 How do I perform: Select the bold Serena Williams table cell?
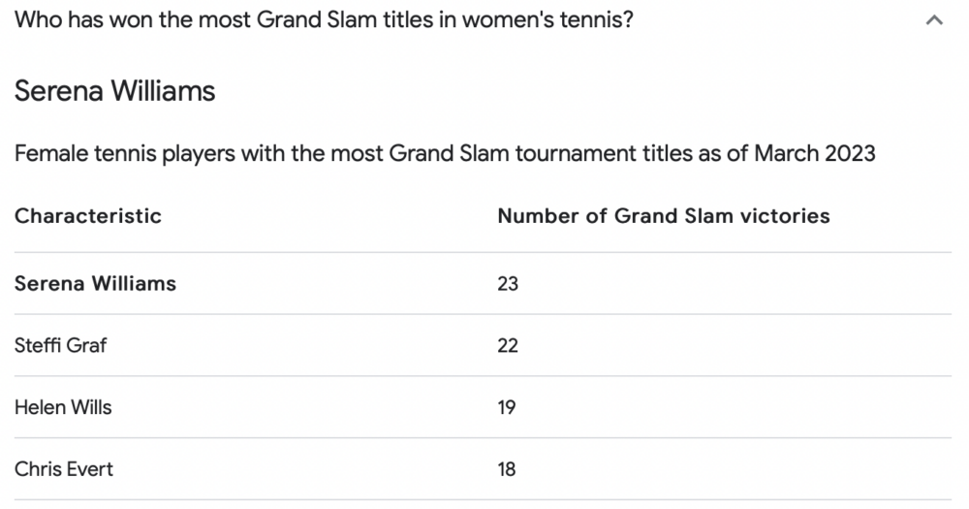[x=95, y=283]
